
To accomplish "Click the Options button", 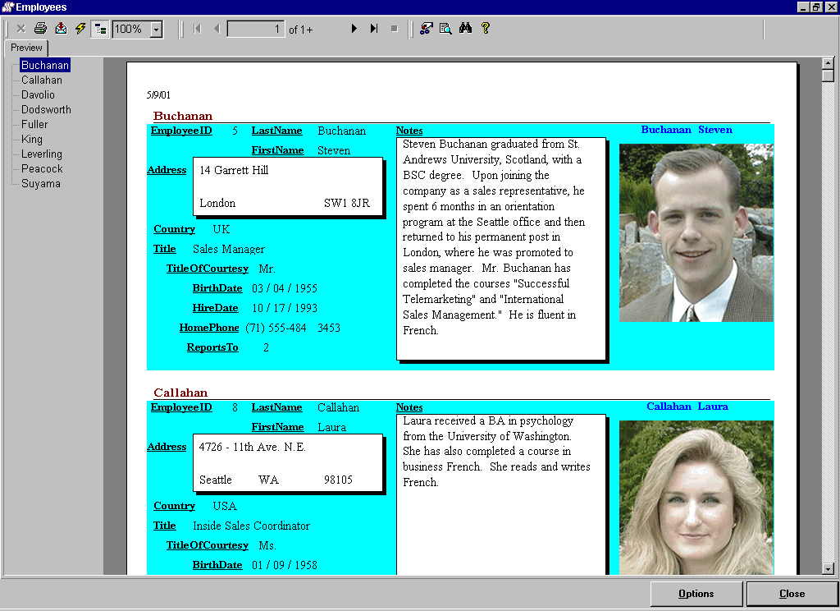I will click(x=696, y=594).
